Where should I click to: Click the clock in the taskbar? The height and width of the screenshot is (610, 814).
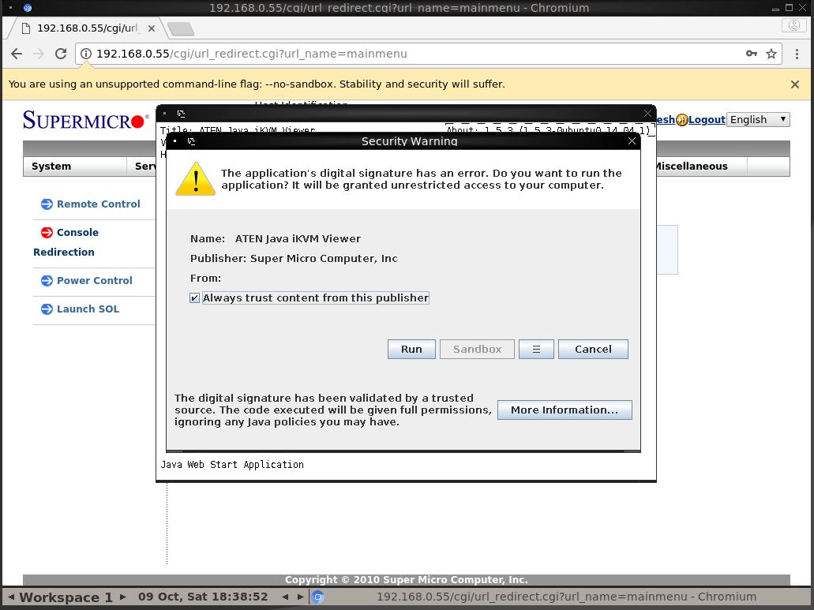click(203, 597)
